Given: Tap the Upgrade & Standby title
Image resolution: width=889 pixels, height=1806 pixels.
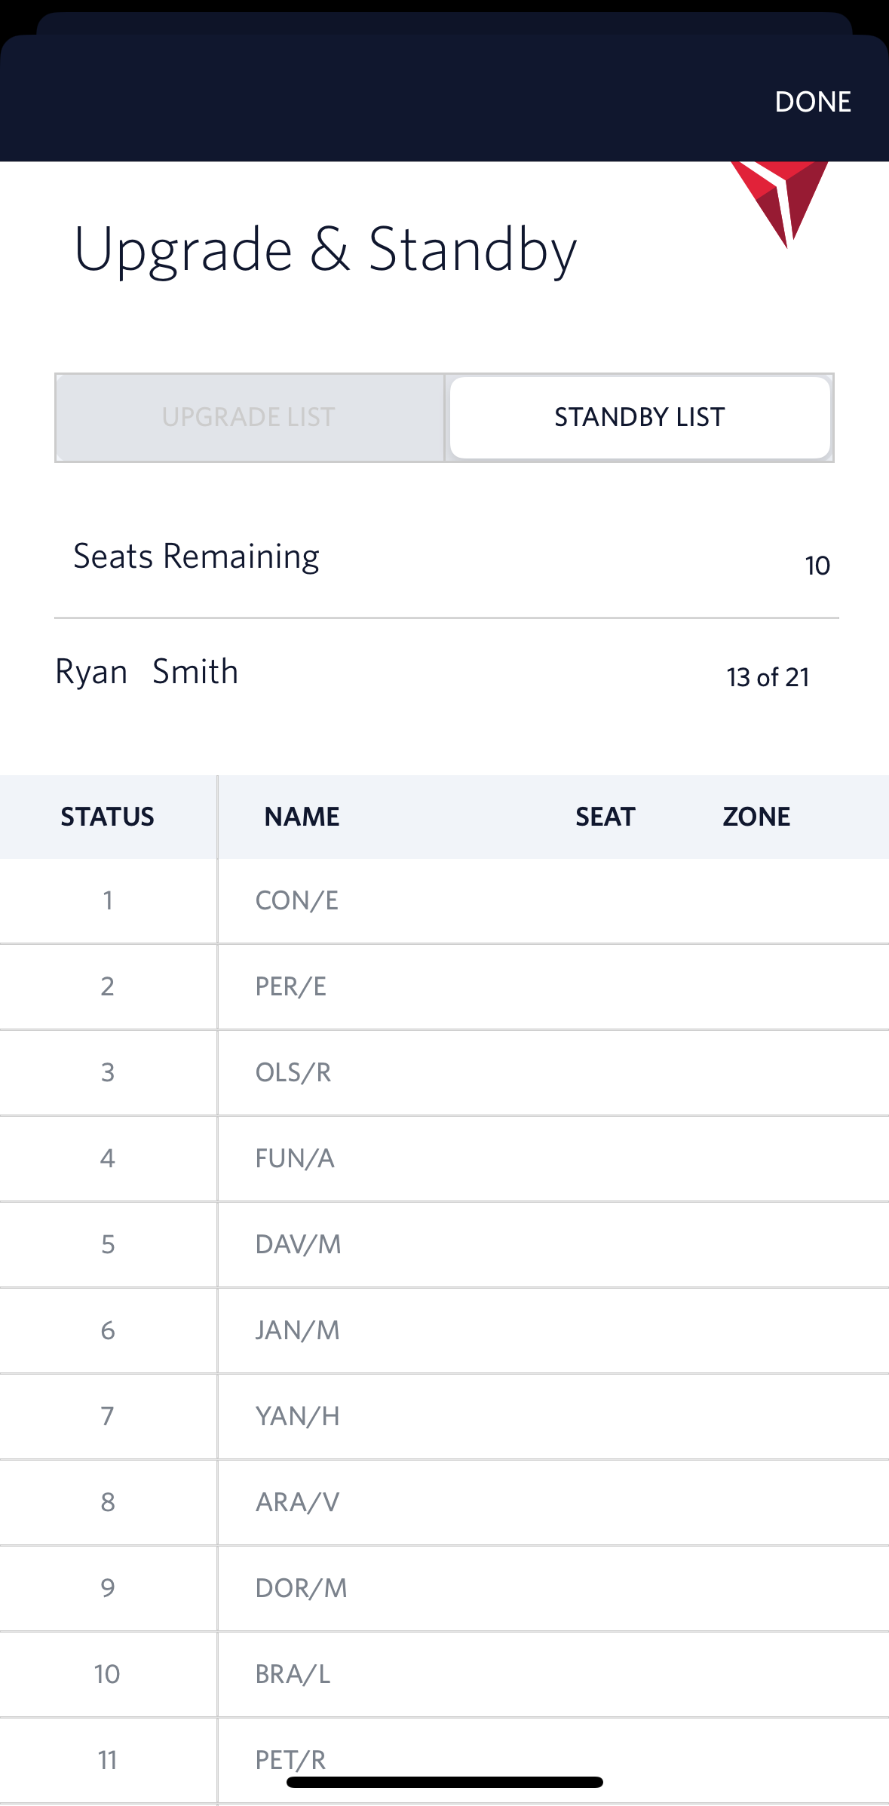Looking at the screenshot, I should tap(324, 249).
